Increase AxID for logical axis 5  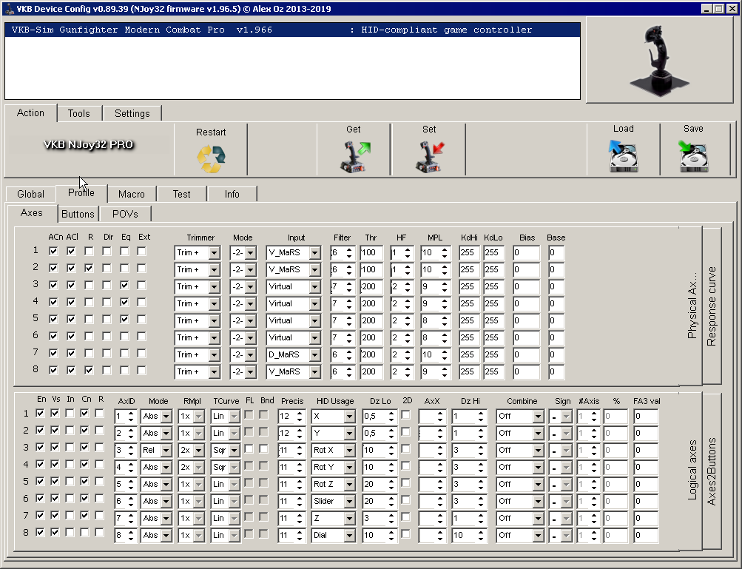click(131, 482)
